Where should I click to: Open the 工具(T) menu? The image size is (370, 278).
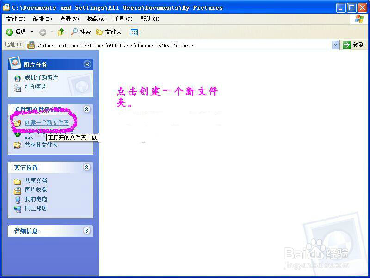tap(123, 19)
